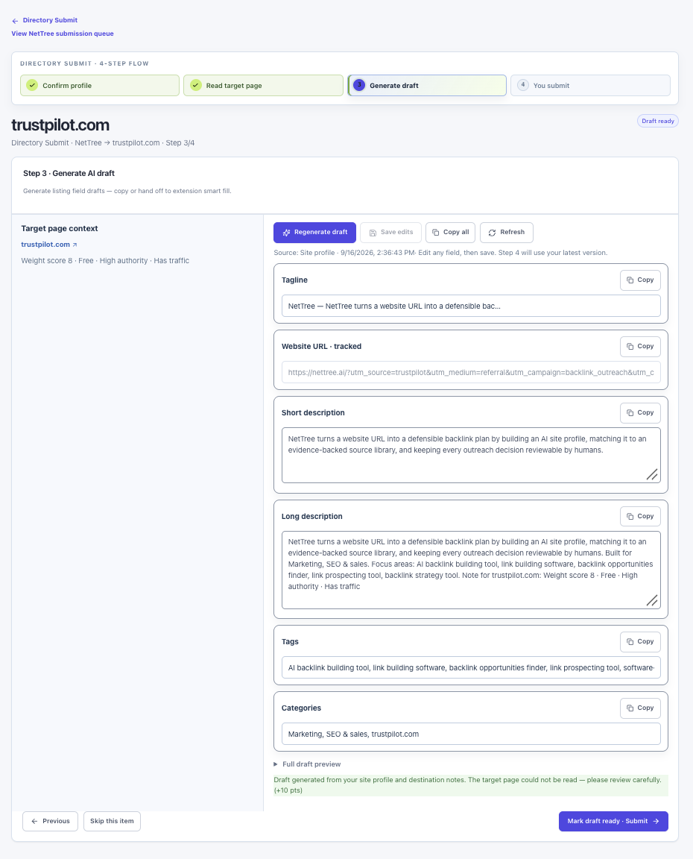The height and width of the screenshot is (859, 693).
Task: Copy the Short description field
Action: pos(640,412)
